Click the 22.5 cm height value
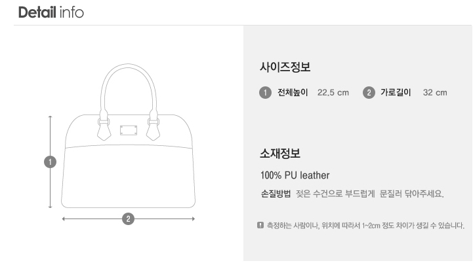This screenshot has width=473, height=280. [333, 92]
